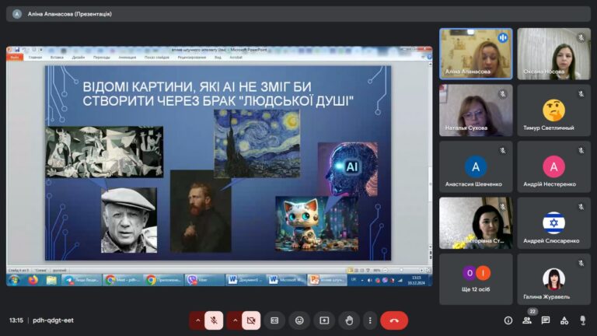
Task: Select Аліна Апанасова's video tile
Action: pyautogui.click(x=476, y=54)
